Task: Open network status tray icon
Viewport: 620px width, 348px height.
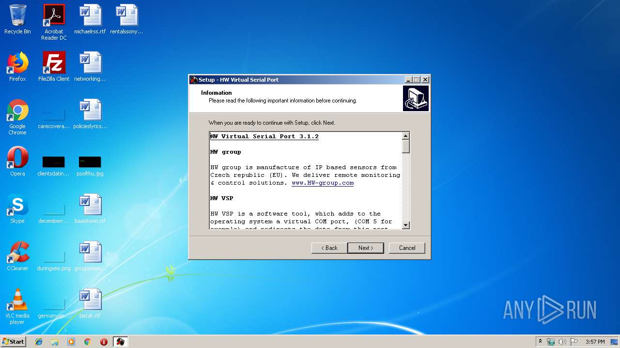Action: coord(551,342)
